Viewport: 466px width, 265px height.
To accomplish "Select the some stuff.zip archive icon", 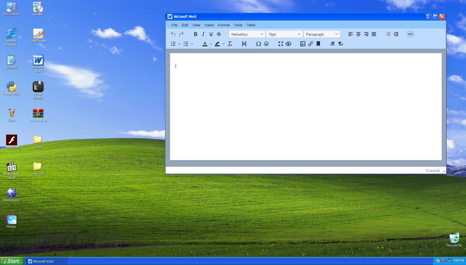I will coord(38,115).
